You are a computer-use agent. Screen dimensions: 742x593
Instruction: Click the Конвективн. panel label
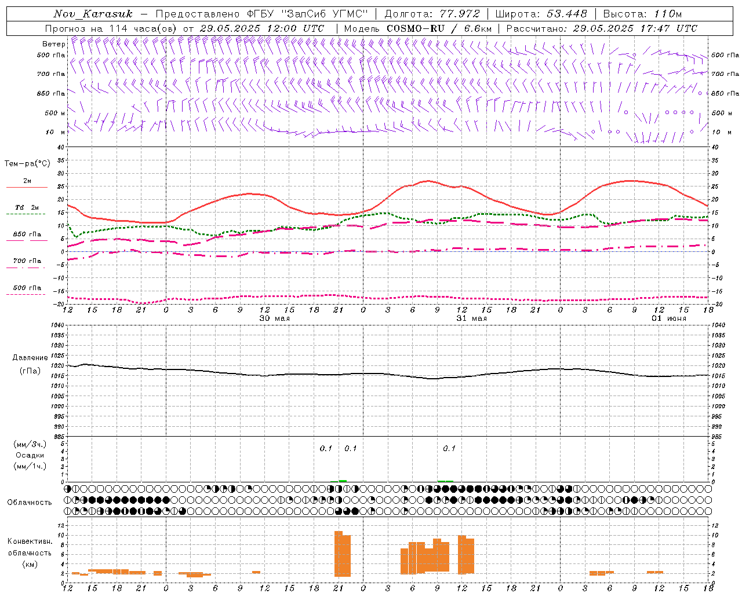[x=30, y=541]
